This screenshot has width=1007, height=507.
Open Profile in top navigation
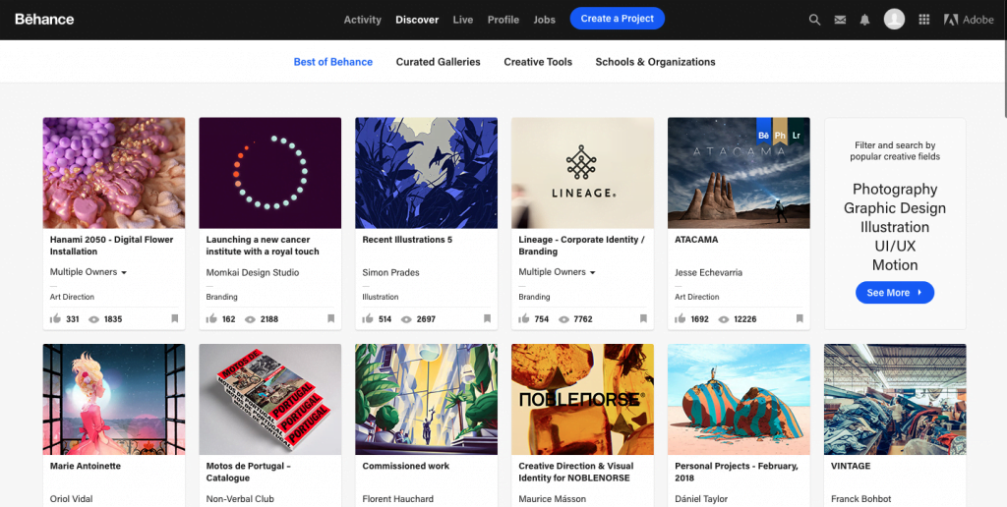click(x=503, y=20)
